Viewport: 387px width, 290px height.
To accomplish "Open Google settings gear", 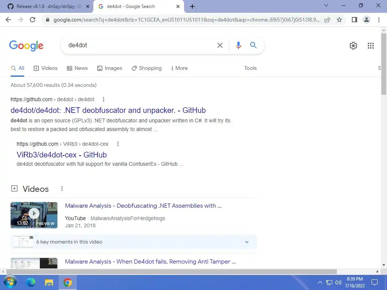I will (x=353, y=46).
